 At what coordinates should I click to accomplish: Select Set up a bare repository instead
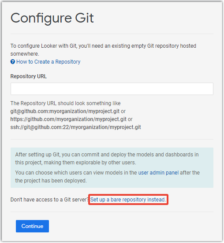click(x=128, y=200)
